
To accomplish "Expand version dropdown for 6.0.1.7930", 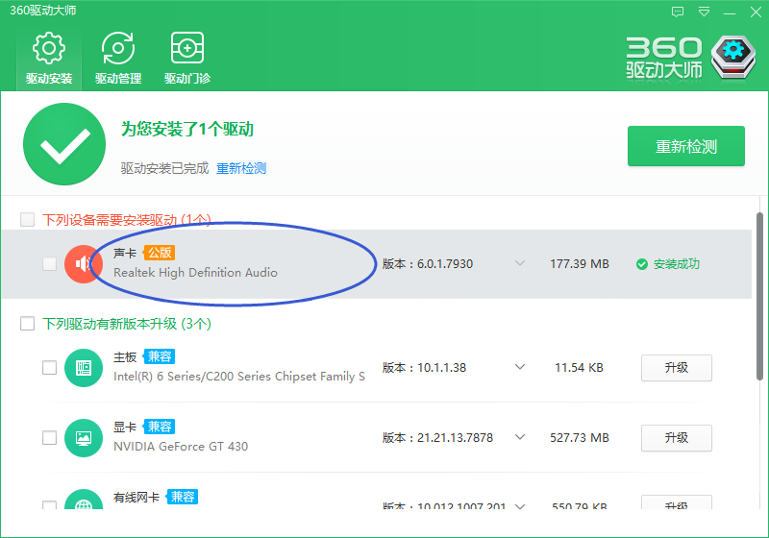I will pos(520,263).
